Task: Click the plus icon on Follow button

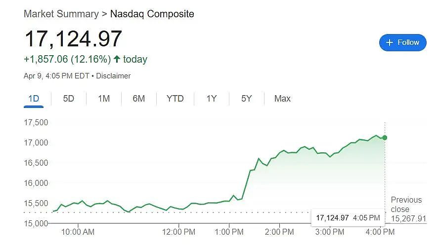Action: (389, 42)
